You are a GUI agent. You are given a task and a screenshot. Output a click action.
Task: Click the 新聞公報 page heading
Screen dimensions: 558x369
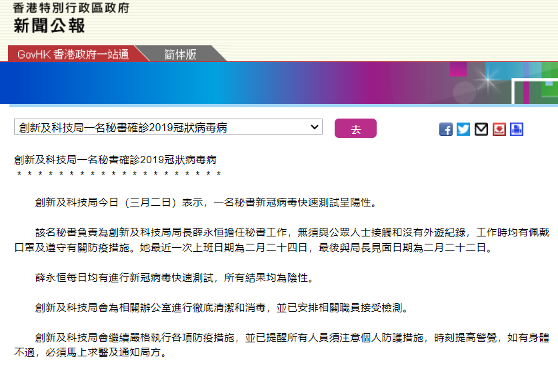pos(49,26)
